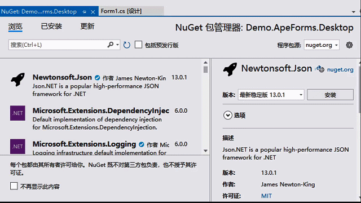The width and height of the screenshot is (361, 203).
Task: Click the Install button
Action: pyautogui.click(x=330, y=95)
